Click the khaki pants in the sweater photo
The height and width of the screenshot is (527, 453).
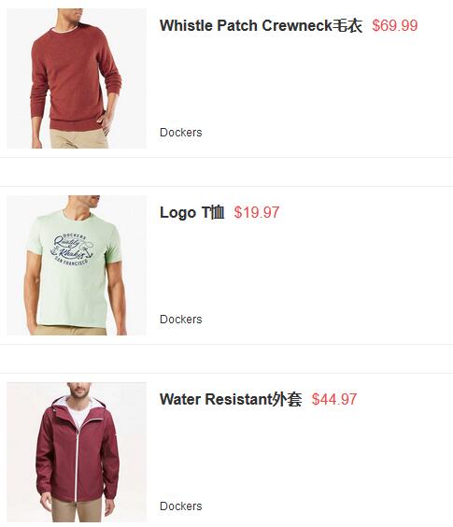79,139
